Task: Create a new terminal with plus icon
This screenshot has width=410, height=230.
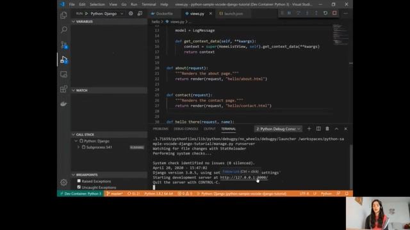Action: [309, 129]
